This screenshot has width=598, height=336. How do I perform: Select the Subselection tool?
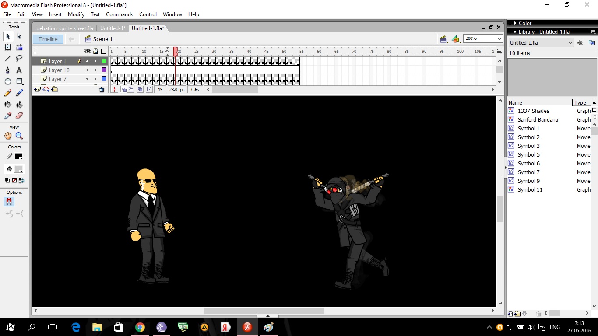coord(19,36)
